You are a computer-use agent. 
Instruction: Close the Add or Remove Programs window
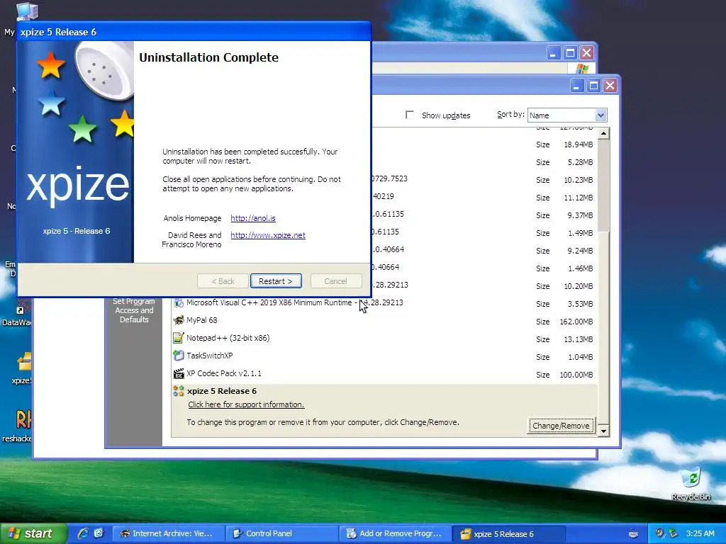coord(610,86)
